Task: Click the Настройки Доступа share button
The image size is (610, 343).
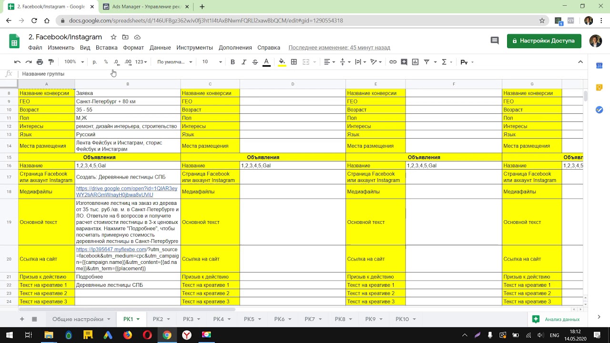Action: (544, 41)
